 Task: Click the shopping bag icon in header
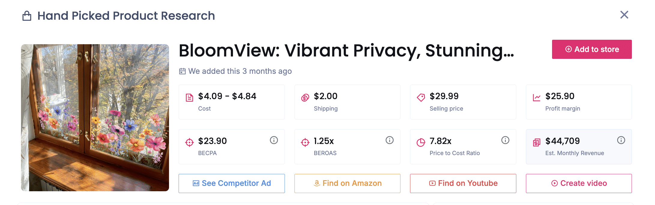27,16
